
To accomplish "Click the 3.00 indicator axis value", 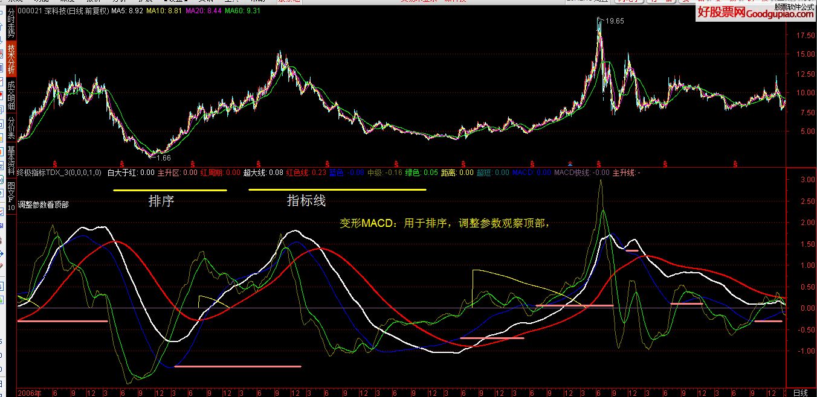I will click(807, 180).
